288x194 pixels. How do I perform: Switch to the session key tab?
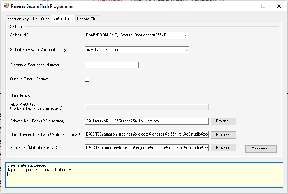[x=18, y=19]
